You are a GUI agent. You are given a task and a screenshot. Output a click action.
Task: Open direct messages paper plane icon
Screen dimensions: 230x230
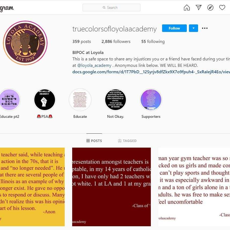[198, 8]
